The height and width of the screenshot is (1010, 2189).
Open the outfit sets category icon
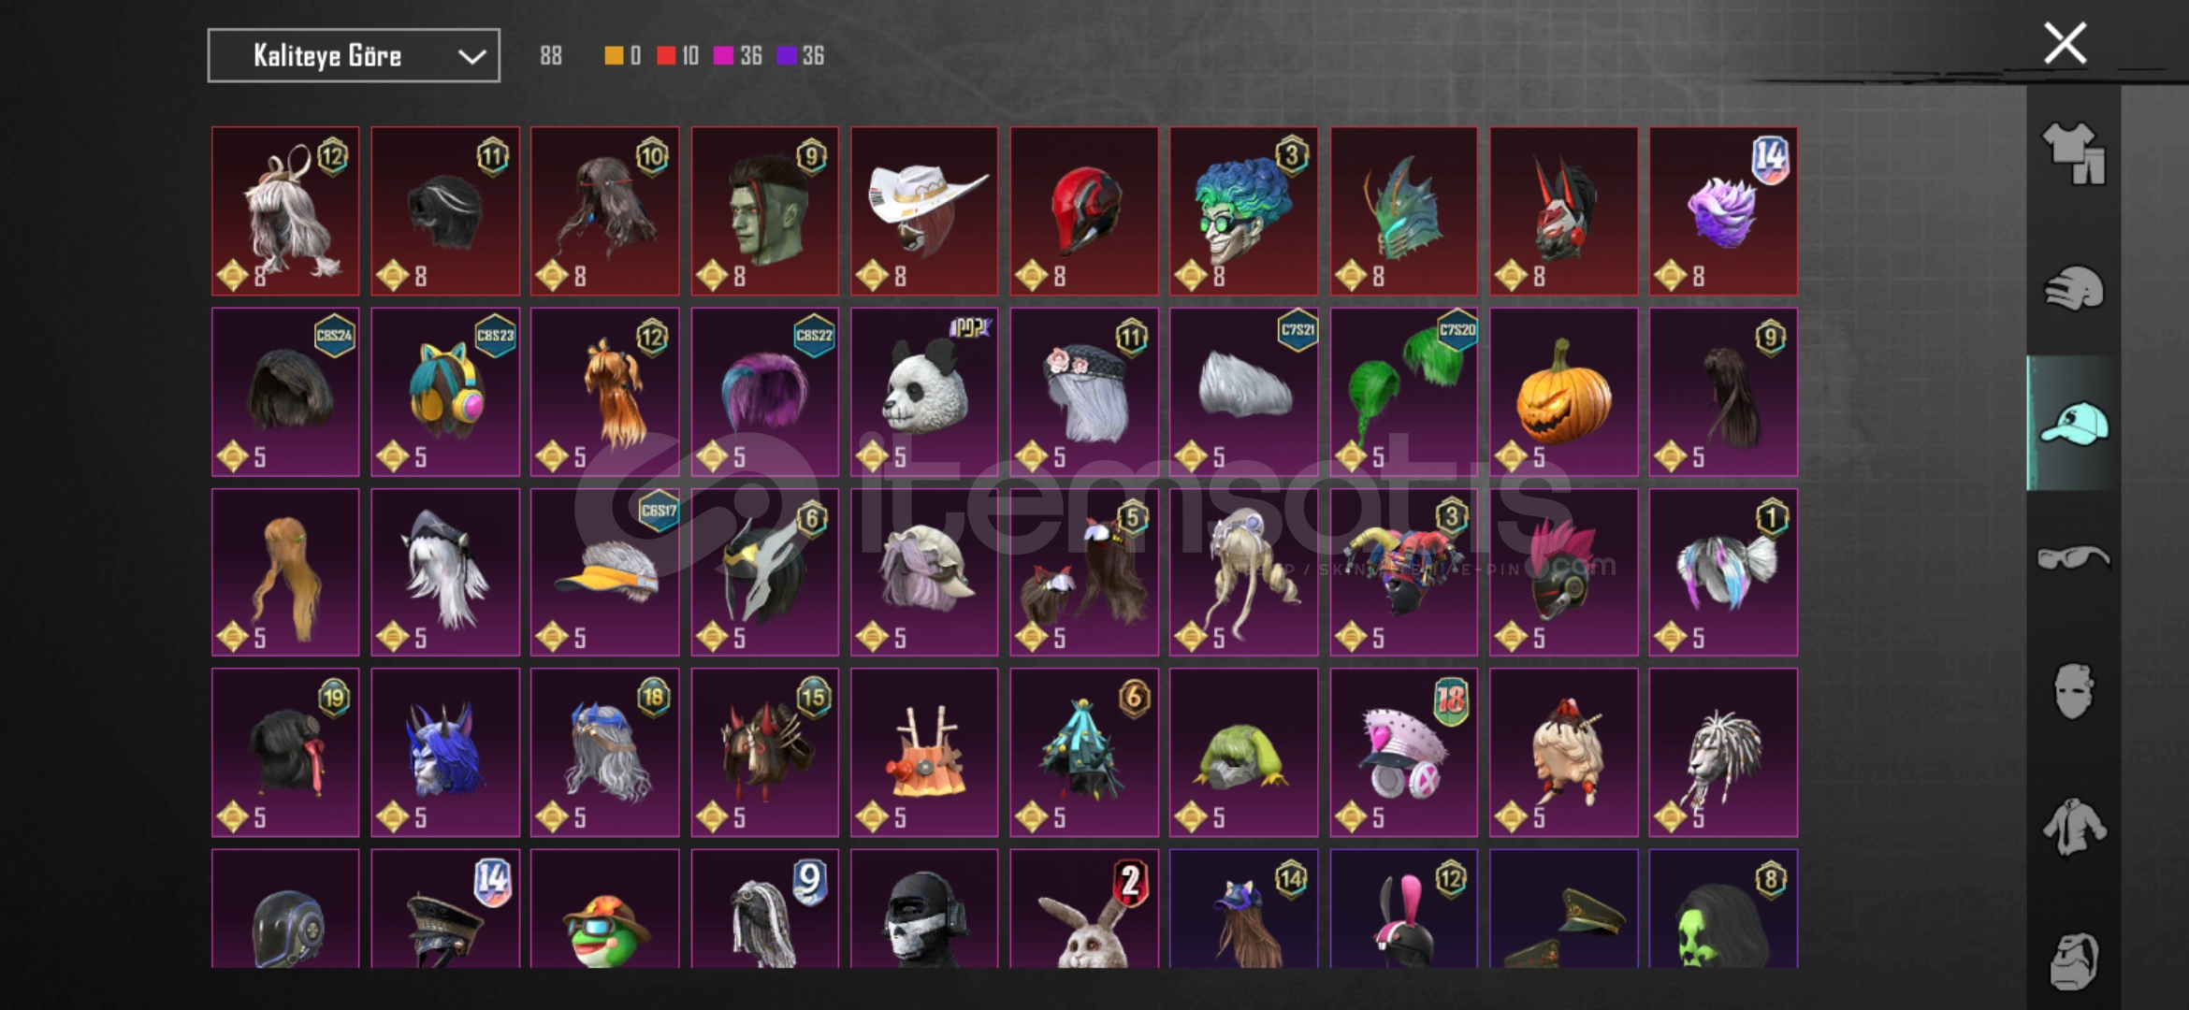pos(2074,153)
